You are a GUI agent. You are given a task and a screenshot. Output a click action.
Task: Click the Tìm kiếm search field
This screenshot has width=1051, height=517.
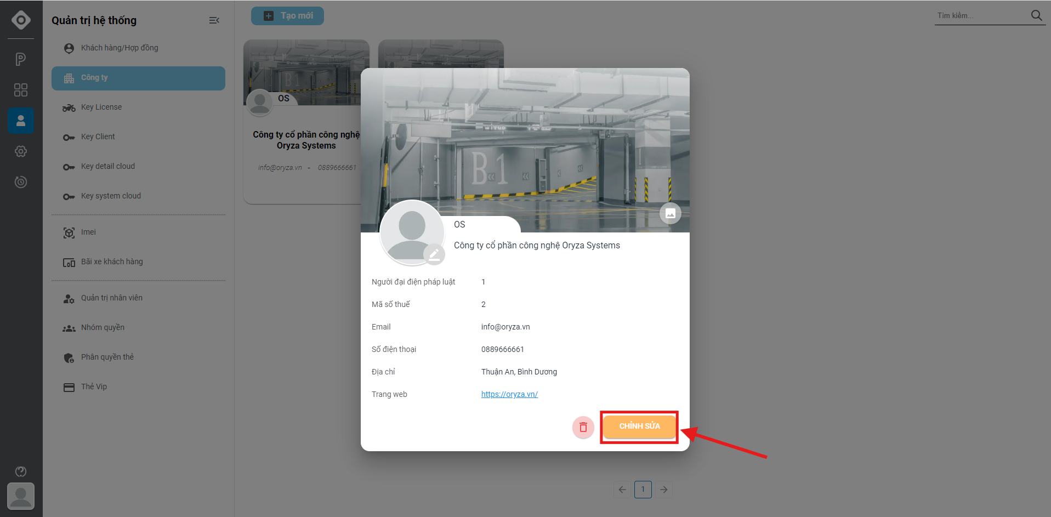981,16
